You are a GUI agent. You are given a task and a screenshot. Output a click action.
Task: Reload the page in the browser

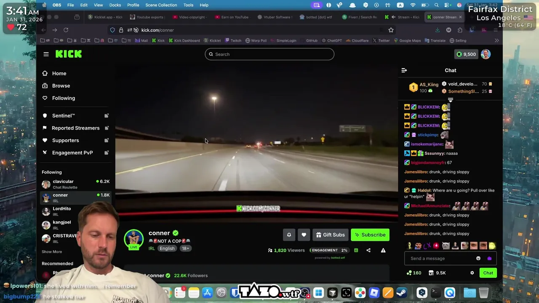(x=66, y=30)
